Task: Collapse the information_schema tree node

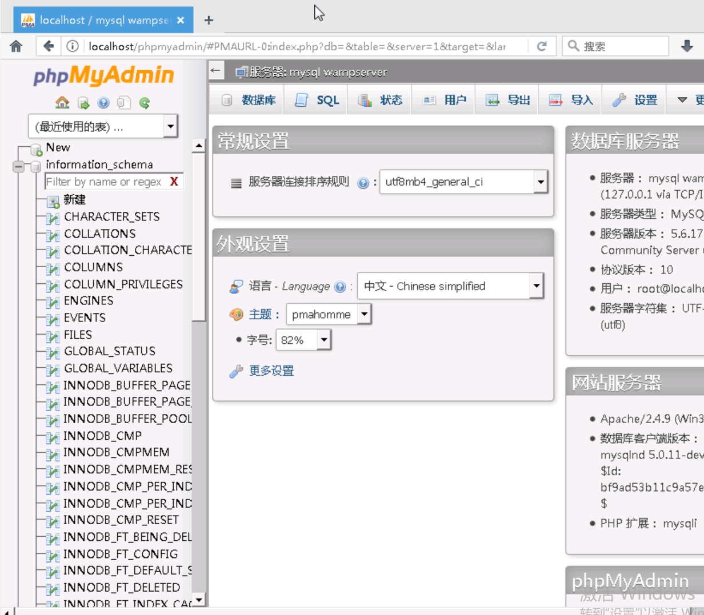Action: (18, 166)
